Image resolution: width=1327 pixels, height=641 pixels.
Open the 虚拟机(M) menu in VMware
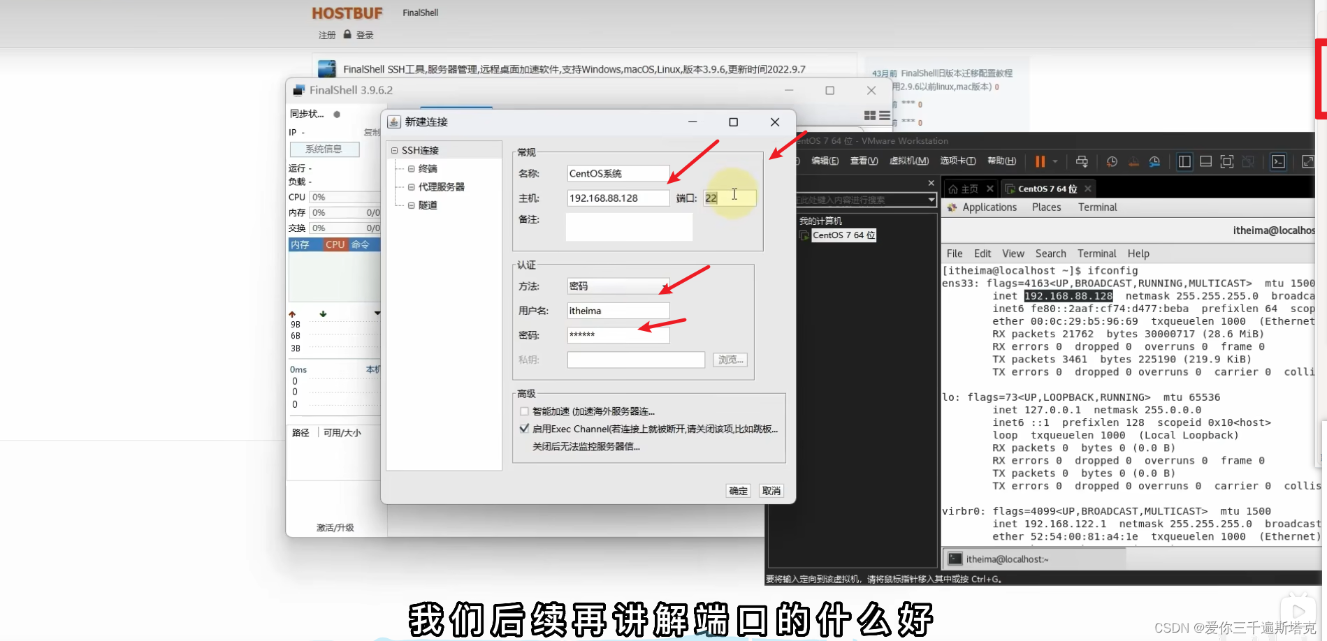pyautogui.click(x=908, y=161)
